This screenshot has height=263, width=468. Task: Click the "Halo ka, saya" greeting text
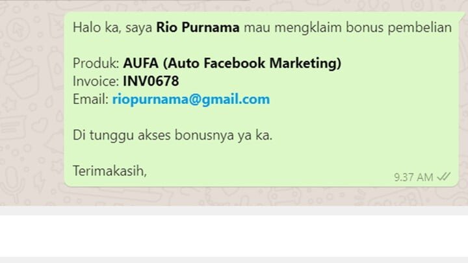[x=112, y=27]
